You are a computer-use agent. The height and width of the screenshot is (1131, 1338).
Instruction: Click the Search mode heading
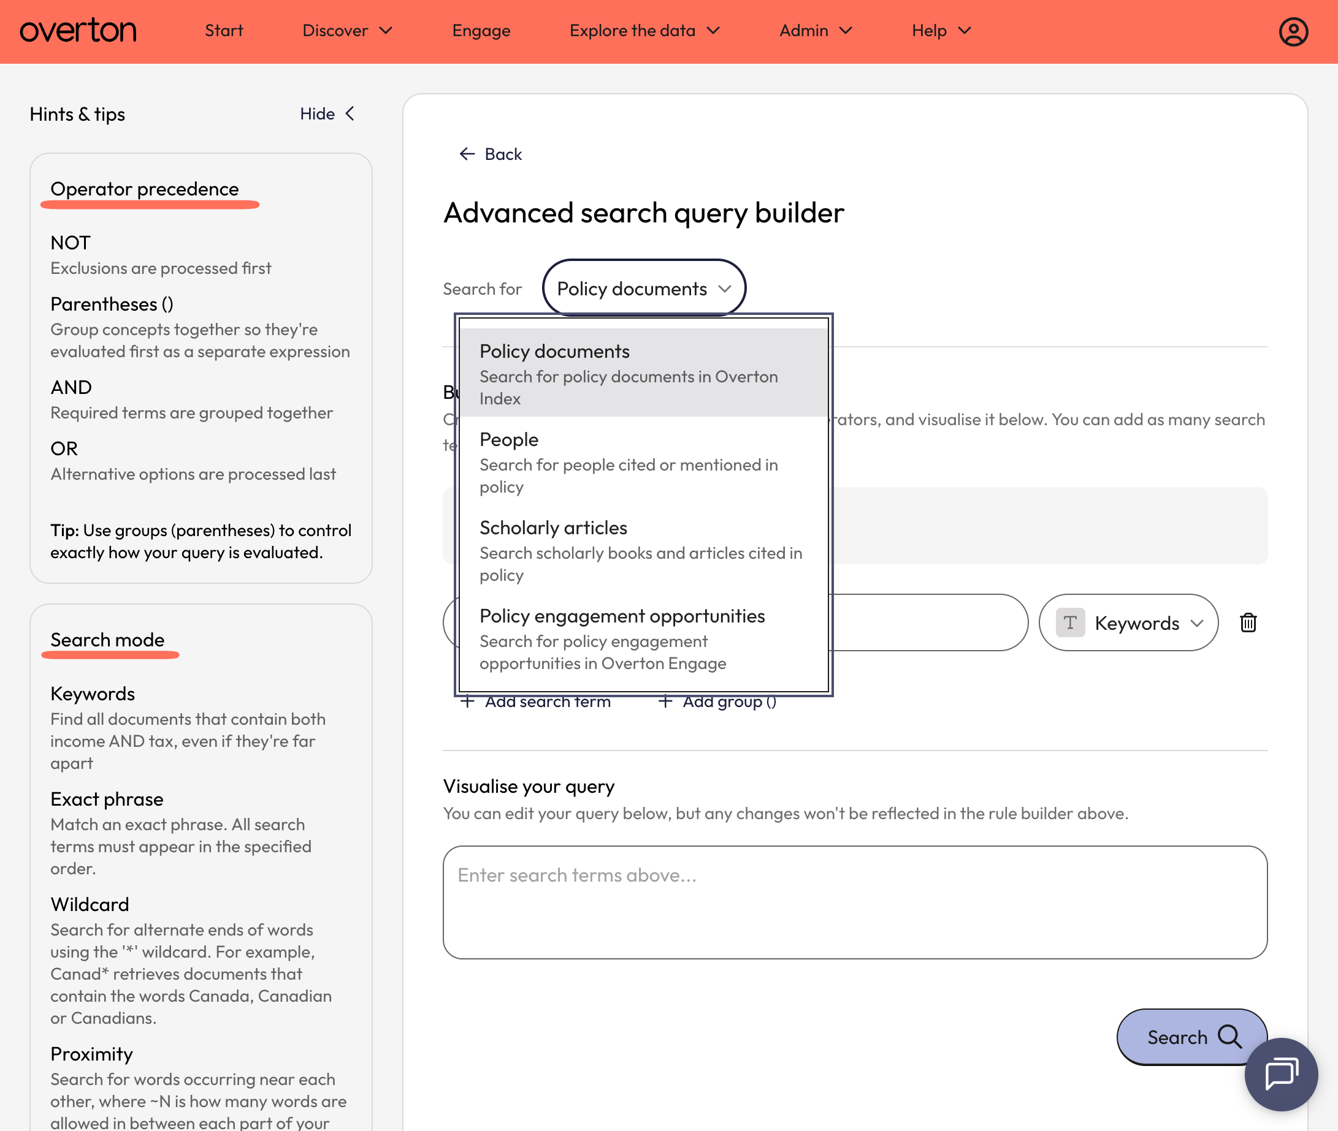tap(107, 640)
